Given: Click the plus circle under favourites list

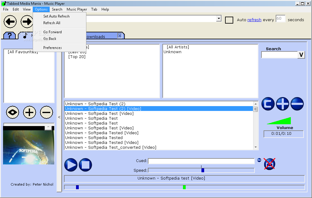Looking at the screenshot, I should pyautogui.click(x=29, y=112).
